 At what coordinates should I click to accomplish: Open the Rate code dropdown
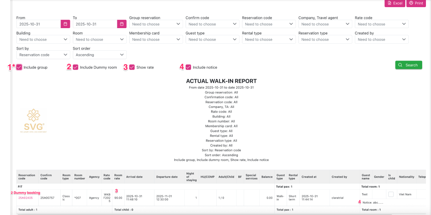tap(381, 24)
